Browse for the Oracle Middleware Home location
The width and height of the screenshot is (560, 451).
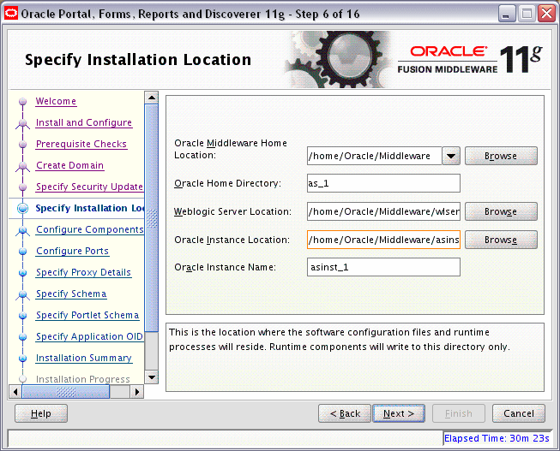[501, 156]
